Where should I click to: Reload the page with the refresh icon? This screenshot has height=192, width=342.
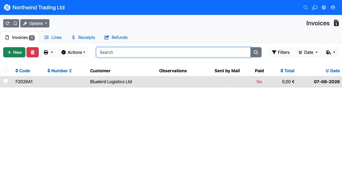click(7, 23)
